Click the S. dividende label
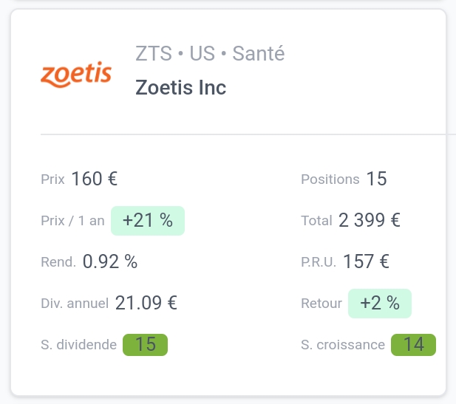 78,345
